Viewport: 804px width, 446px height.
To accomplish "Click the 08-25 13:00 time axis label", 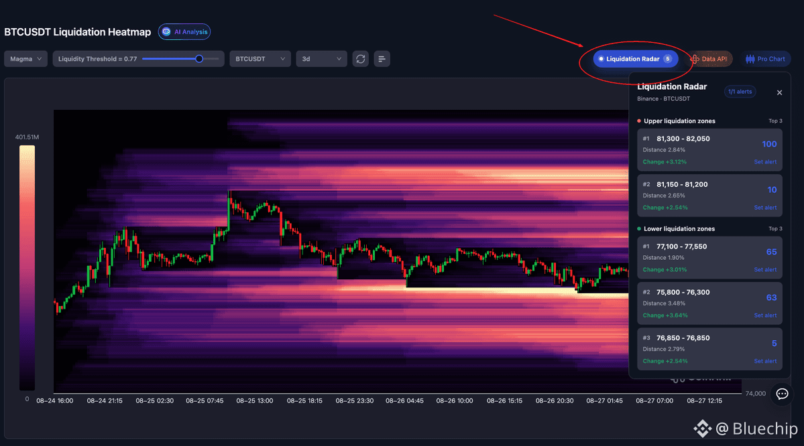I will pos(254,401).
